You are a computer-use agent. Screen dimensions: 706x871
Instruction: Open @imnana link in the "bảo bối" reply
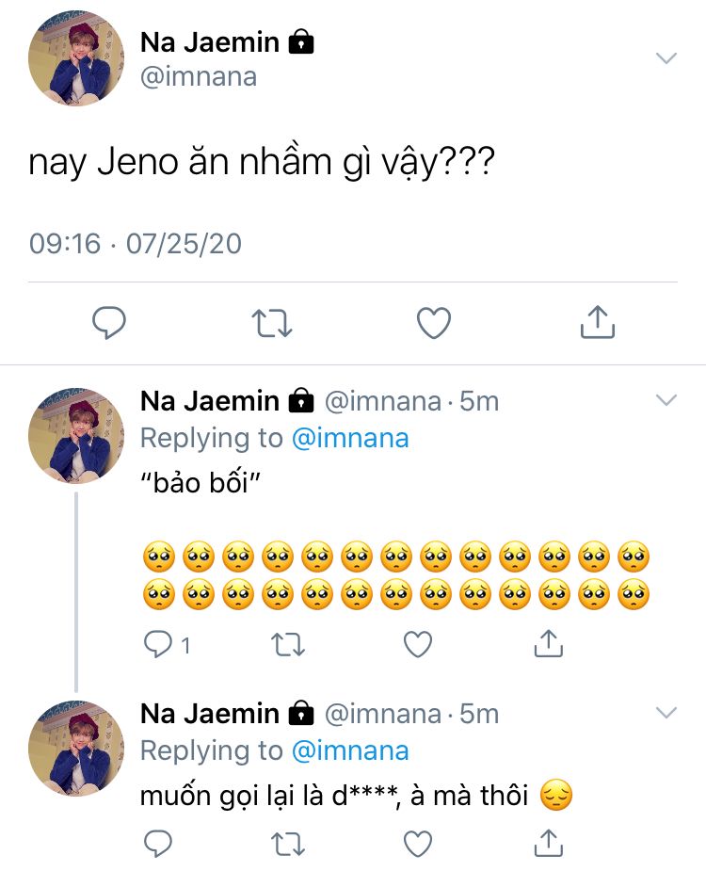click(350, 438)
